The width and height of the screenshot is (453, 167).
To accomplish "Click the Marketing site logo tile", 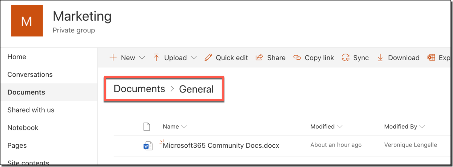I will [26, 21].
